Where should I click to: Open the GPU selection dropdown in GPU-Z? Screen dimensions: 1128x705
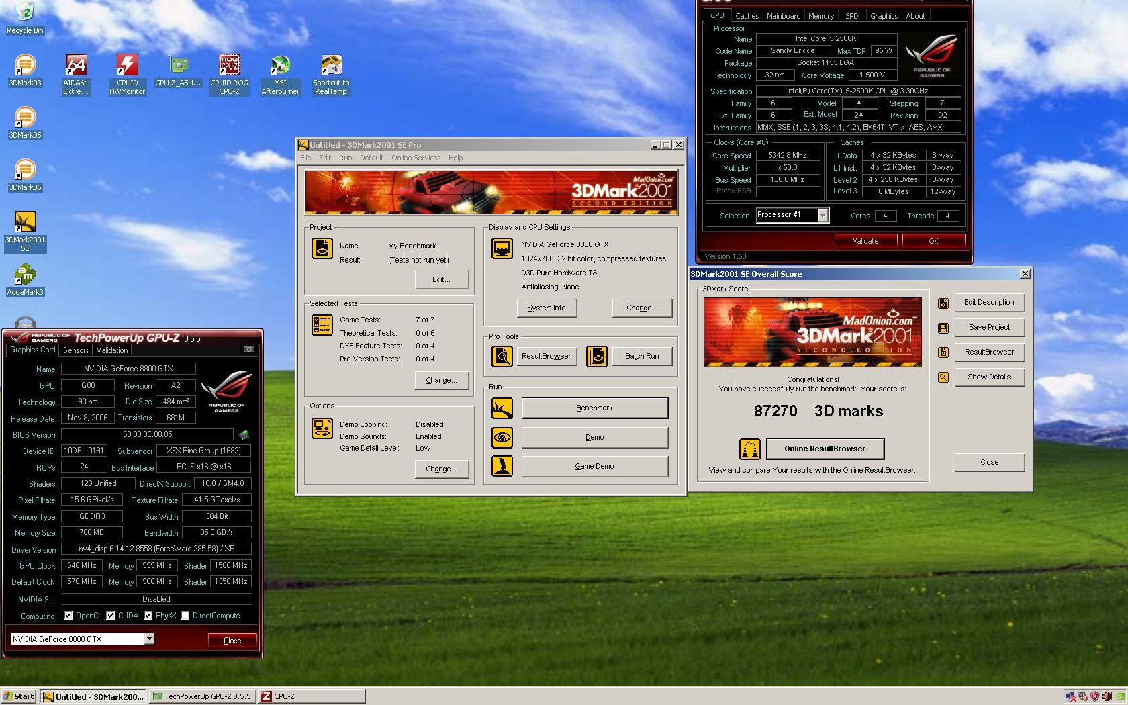coord(149,639)
